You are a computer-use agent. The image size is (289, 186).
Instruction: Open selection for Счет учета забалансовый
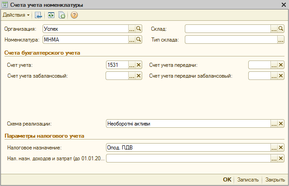(x=132, y=76)
